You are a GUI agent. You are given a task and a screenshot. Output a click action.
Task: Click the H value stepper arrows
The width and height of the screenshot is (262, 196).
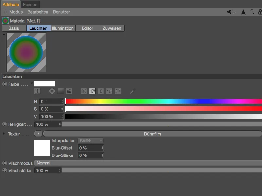[62, 101]
